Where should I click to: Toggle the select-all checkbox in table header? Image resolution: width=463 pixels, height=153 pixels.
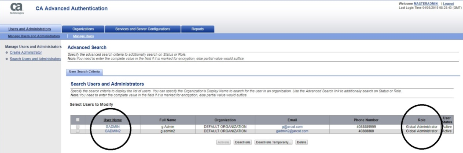(x=78, y=120)
